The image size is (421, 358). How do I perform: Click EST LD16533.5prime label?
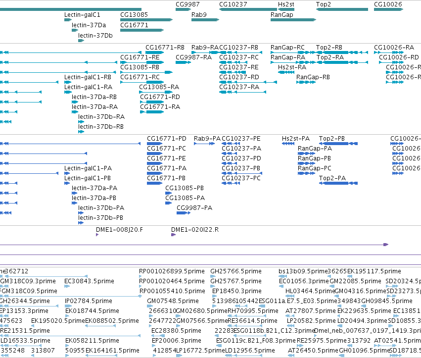(25, 341)
